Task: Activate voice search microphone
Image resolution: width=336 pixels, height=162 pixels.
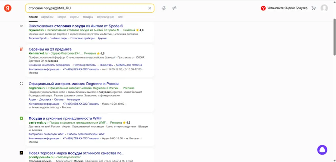Action: click(x=164, y=8)
